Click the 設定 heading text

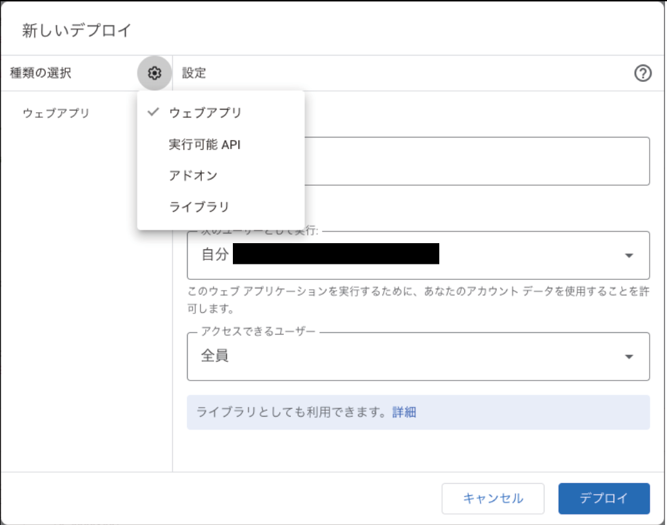tap(194, 73)
